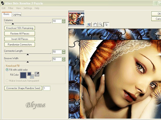This screenshot has width=161, height=120.
Task: Open the Edit menu
Action: coord(4,8)
